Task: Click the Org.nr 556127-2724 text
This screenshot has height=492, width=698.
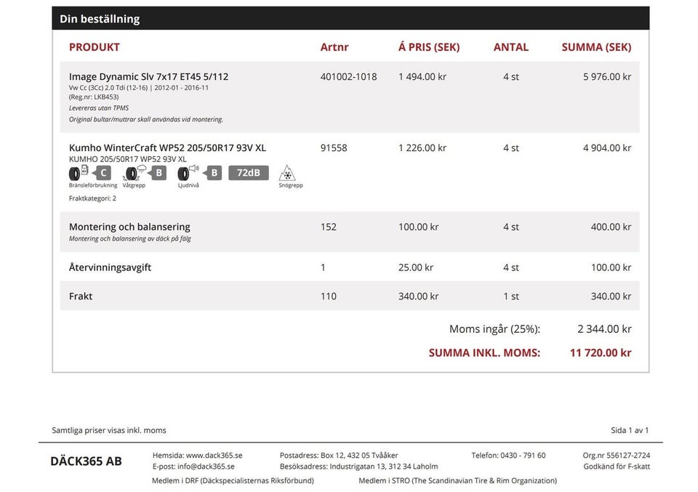Action: [x=617, y=456]
